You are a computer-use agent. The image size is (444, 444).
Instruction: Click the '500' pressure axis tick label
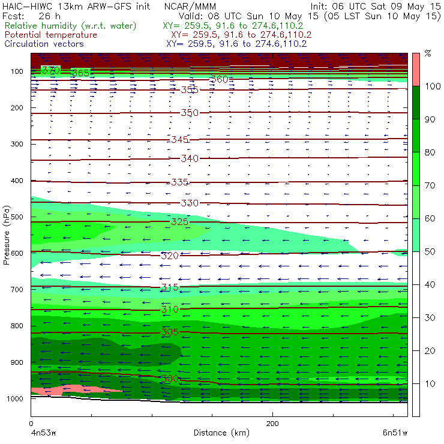[x=17, y=217]
